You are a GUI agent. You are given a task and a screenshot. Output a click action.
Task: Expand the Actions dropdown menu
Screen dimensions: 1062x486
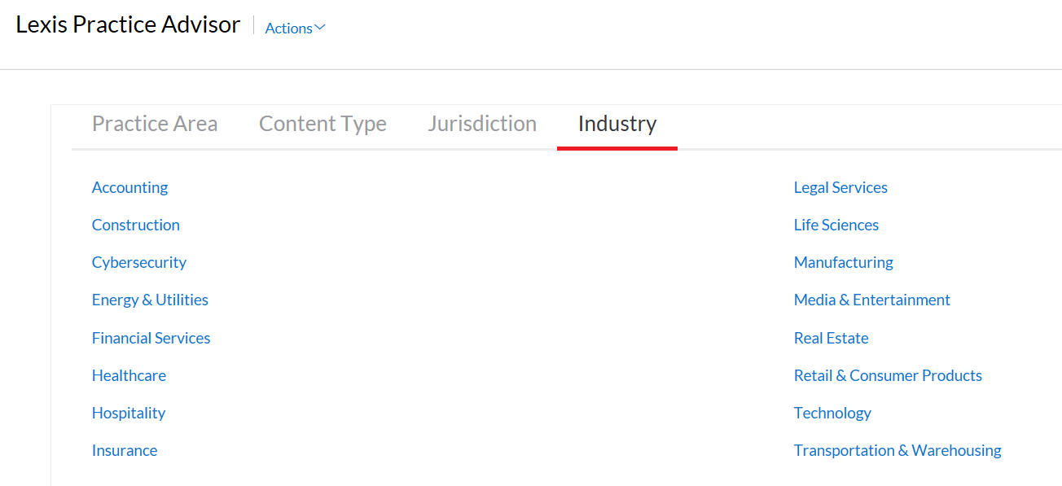click(295, 28)
